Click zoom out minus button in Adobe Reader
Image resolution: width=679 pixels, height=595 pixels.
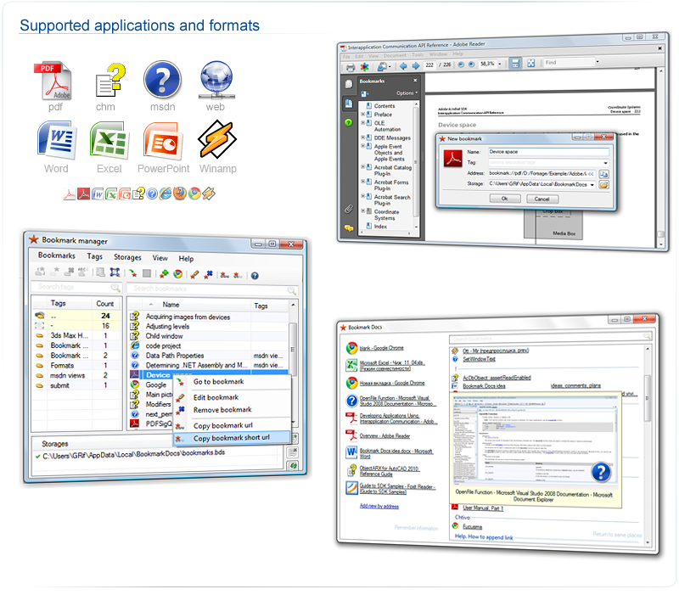tap(461, 65)
